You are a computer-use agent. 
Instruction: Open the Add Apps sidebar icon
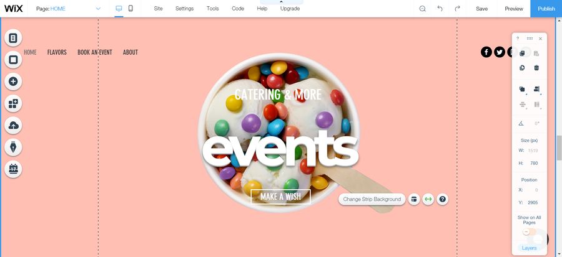tap(13, 103)
